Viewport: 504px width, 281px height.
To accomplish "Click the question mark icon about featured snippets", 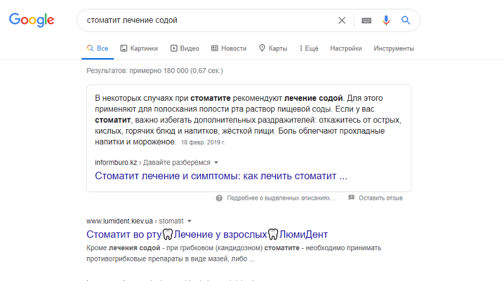I will [x=219, y=198].
